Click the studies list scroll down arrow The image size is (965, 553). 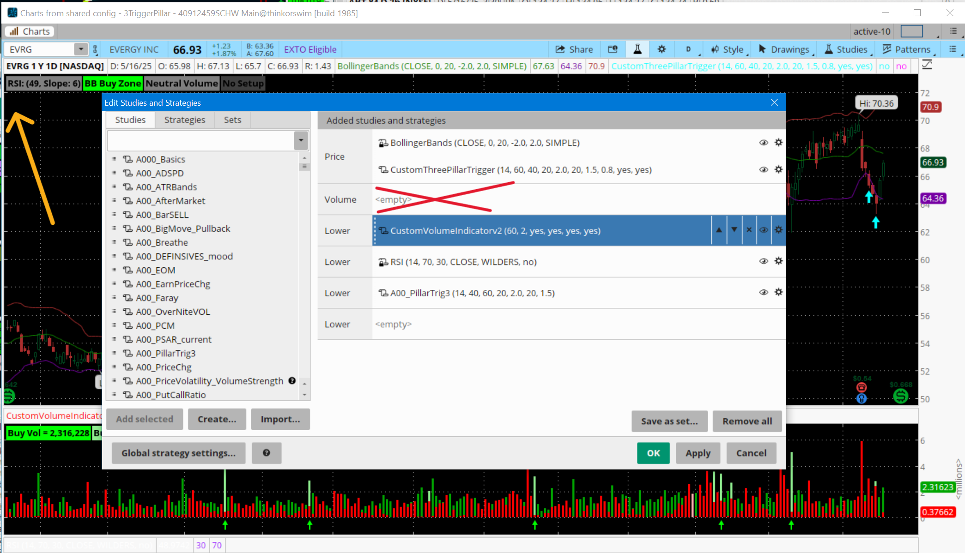click(304, 395)
